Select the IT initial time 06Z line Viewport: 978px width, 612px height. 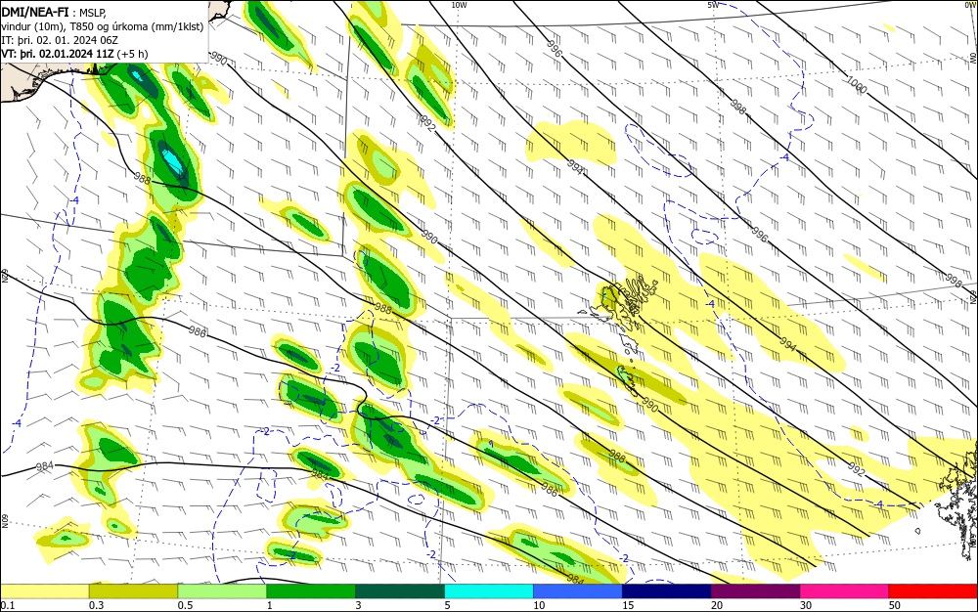pyautogui.click(x=60, y=40)
